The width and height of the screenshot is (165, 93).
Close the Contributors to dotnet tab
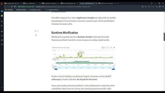pos(59,3)
